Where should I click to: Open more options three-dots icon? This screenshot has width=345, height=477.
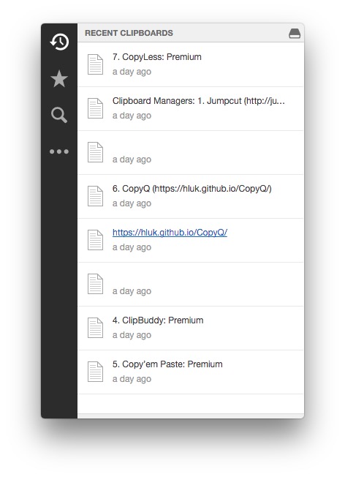click(x=59, y=151)
